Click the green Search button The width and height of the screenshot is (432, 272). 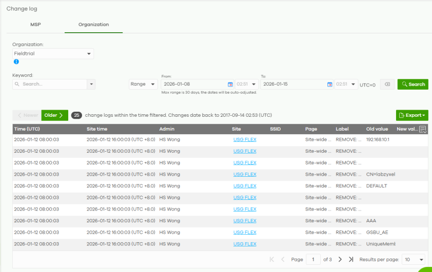tap(413, 84)
